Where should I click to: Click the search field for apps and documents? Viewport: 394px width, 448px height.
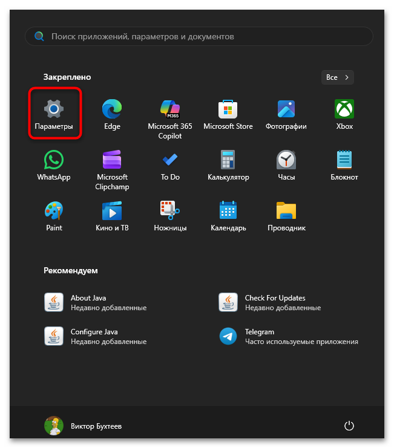199,36
